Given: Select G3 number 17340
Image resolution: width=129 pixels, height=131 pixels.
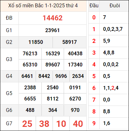Looking at the screenshot, I should pos(75,65).
